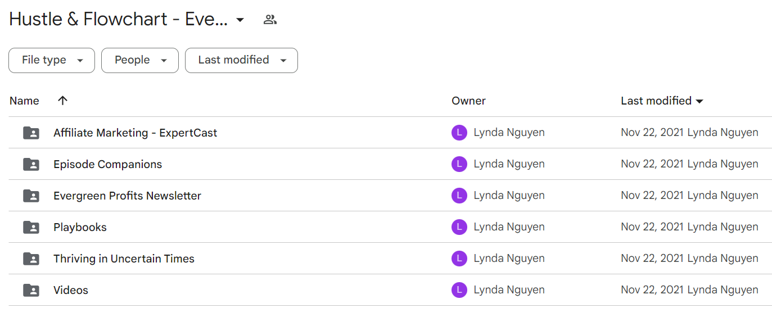Click the shared folder icon for Affiliate Marketing - ExpertCast

[31, 133]
